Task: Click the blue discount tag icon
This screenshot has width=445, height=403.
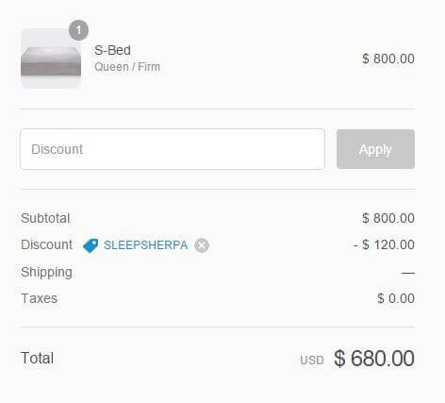Action: coord(91,245)
